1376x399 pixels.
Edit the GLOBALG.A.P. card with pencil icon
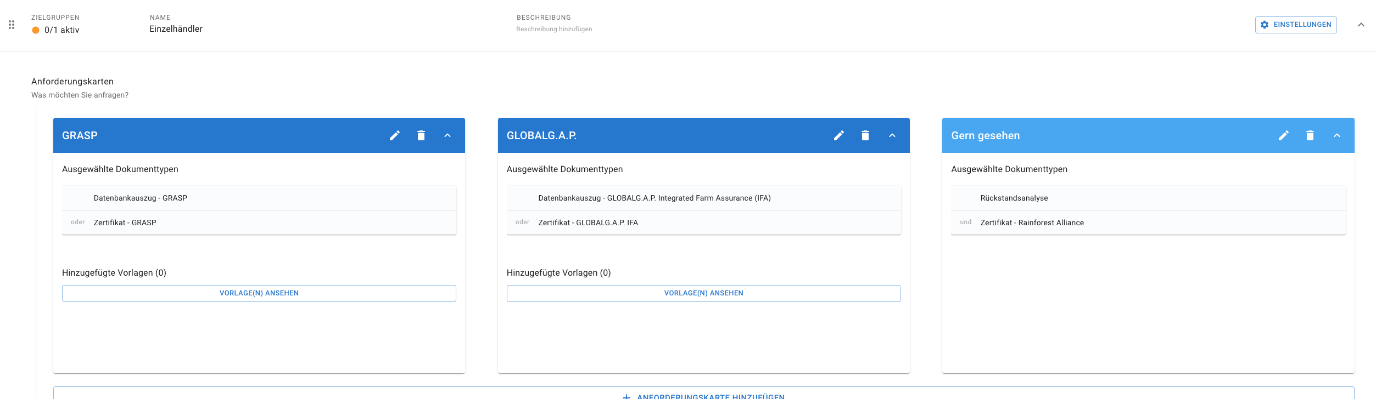point(839,135)
